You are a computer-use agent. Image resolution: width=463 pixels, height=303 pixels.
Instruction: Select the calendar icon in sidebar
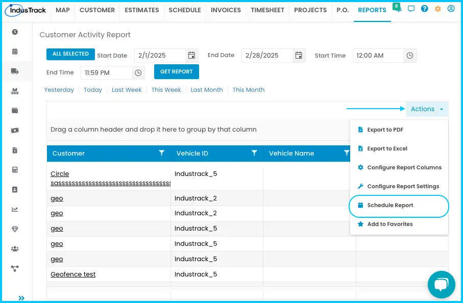tap(15, 52)
